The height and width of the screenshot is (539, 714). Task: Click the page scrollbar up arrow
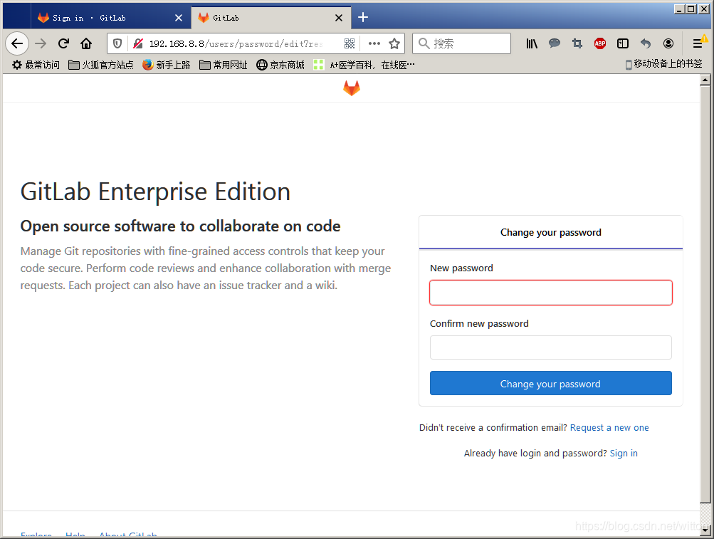click(705, 80)
